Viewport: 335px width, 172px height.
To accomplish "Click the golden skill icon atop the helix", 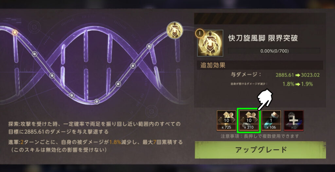I will (x=175, y=30).
